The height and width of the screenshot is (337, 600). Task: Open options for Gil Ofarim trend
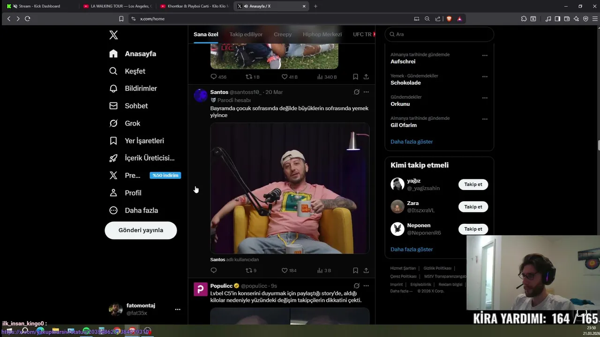485,119
